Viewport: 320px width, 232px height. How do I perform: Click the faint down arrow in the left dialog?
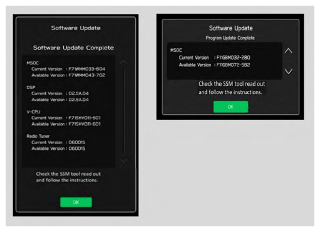[x=123, y=161]
